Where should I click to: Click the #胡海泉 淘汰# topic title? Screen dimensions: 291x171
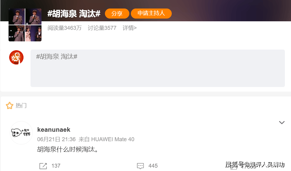(74, 13)
